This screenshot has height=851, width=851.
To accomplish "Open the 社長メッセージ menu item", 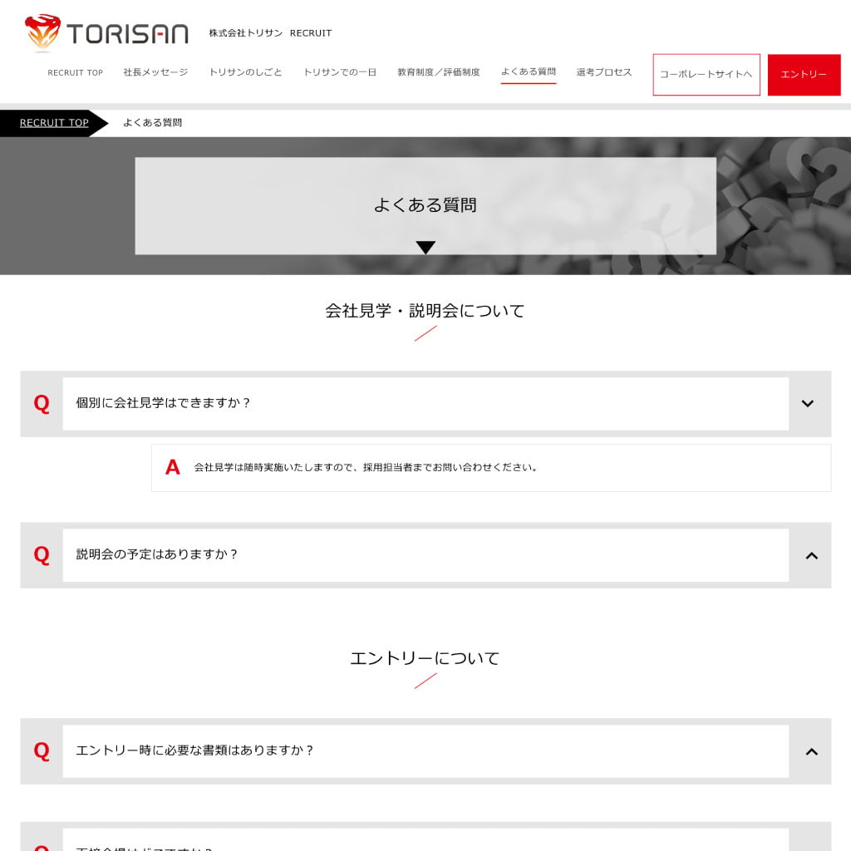I will point(155,72).
